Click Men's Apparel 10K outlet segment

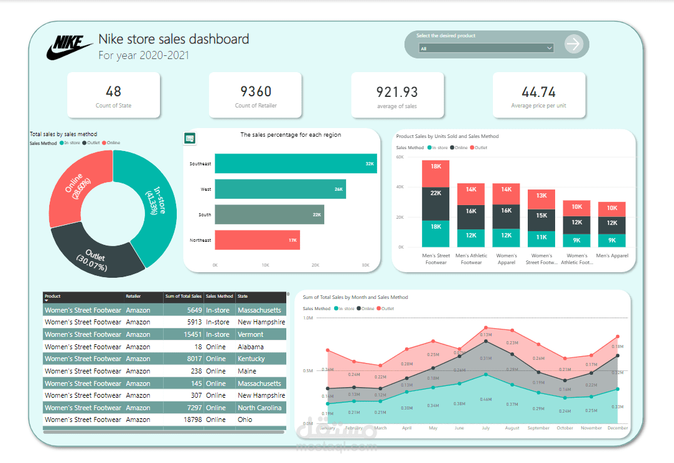pyautogui.click(x=612, y=209)
